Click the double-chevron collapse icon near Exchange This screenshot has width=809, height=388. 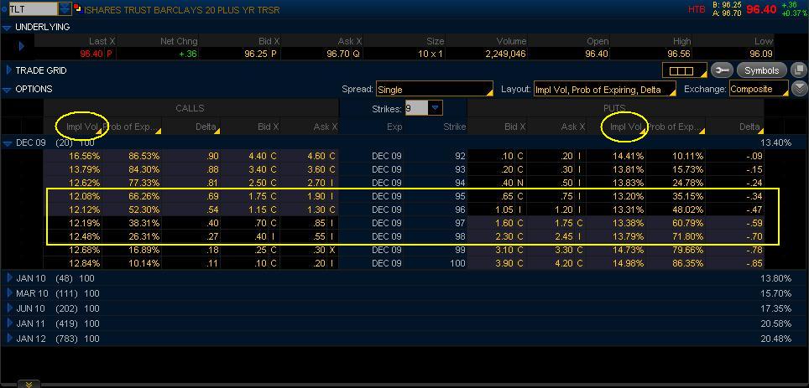tap(799, 89)
